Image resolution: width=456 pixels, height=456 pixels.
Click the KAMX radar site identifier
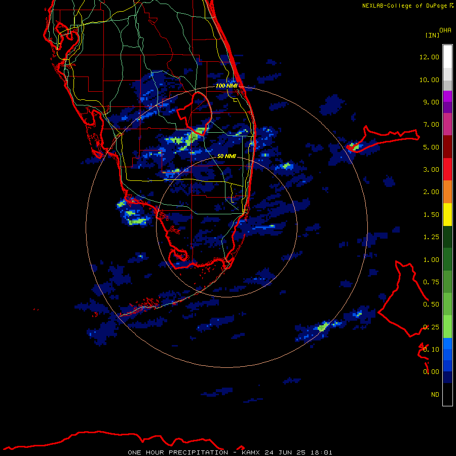point(251,452)
